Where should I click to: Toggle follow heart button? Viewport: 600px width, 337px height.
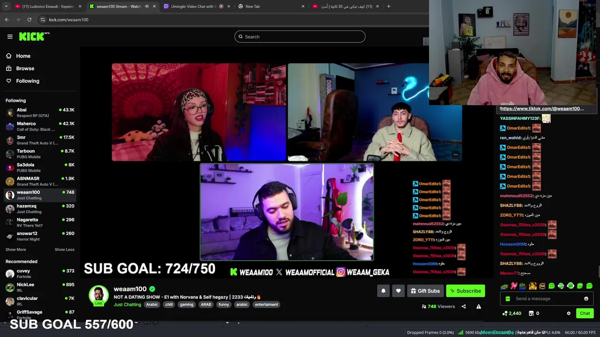tap(398, 291)
